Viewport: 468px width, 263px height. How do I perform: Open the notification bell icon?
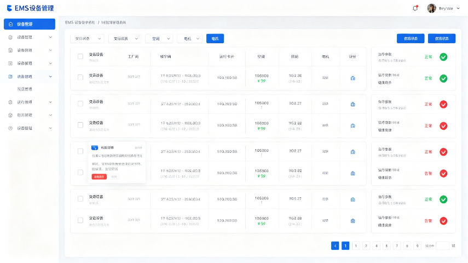(415, 8)
